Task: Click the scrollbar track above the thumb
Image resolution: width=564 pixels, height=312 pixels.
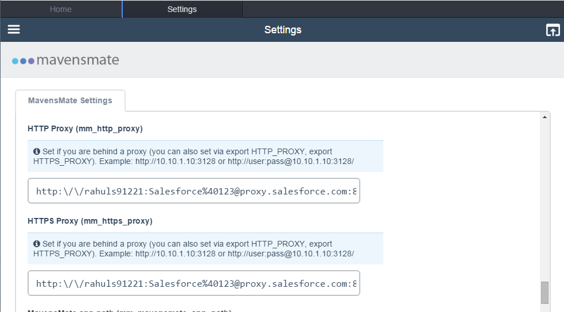Action: 544,201
